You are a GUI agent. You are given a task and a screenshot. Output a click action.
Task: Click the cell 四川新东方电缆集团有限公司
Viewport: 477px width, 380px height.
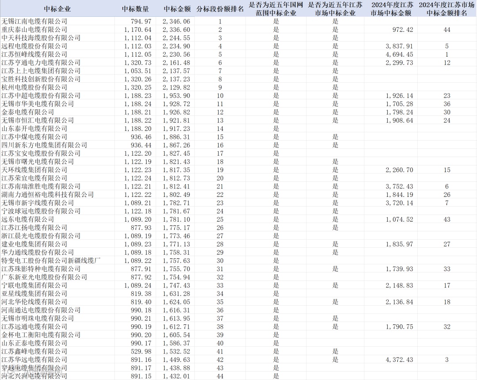point(45,145)
